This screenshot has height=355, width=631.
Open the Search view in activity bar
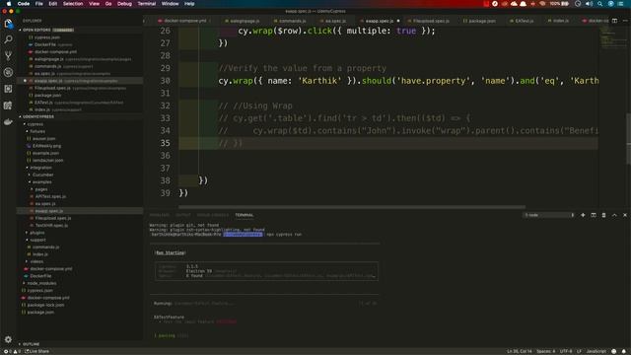coord(8,39)
